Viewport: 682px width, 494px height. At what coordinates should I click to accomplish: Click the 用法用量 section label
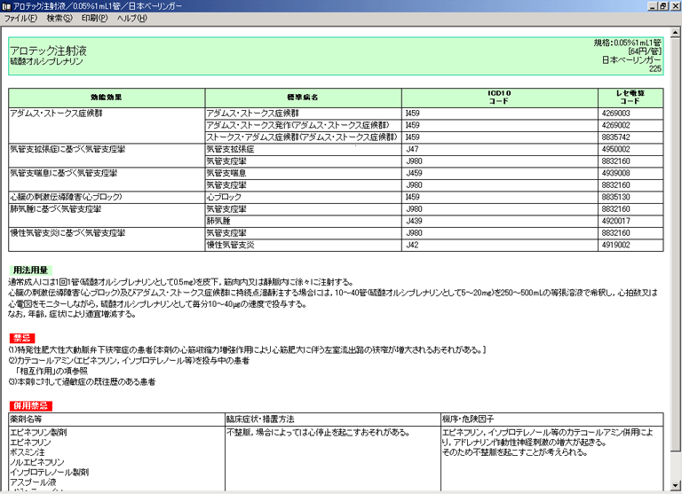[x=30, y=271]
